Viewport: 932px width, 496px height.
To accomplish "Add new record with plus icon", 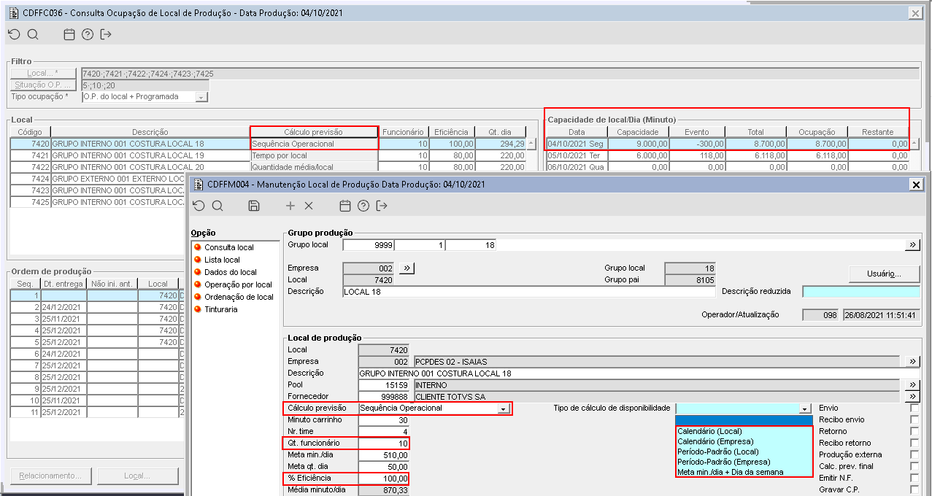I will (290, 206).
